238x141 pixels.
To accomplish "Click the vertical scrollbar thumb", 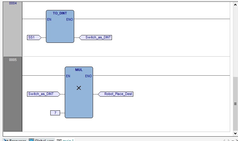I will click(235, 104).
